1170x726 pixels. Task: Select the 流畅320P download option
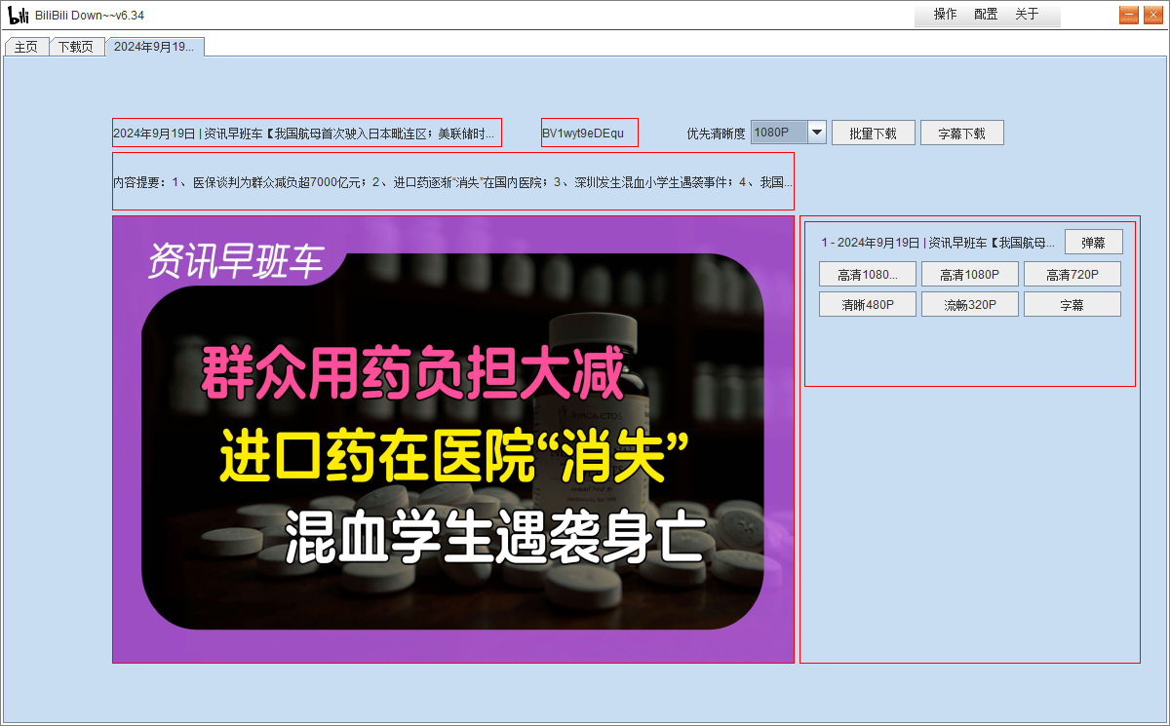969,303
